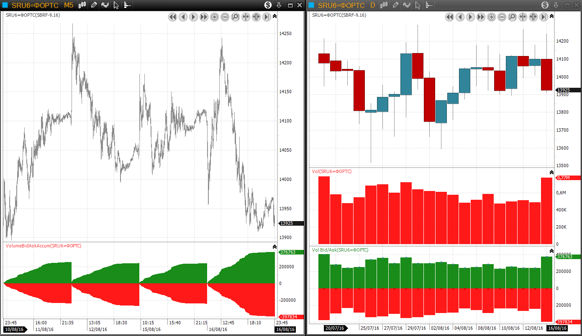Collapse the VolumeBidAskAccum indicator panel

pyautogui.click(x=274, y=247)
